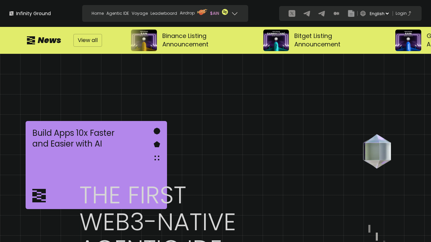Expand the chevron next to the nav bar

[x=235, y=14]
